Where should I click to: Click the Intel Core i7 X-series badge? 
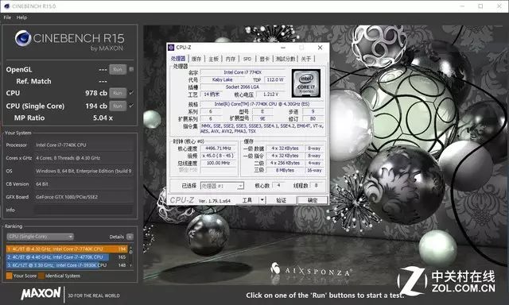coord(305,83)
